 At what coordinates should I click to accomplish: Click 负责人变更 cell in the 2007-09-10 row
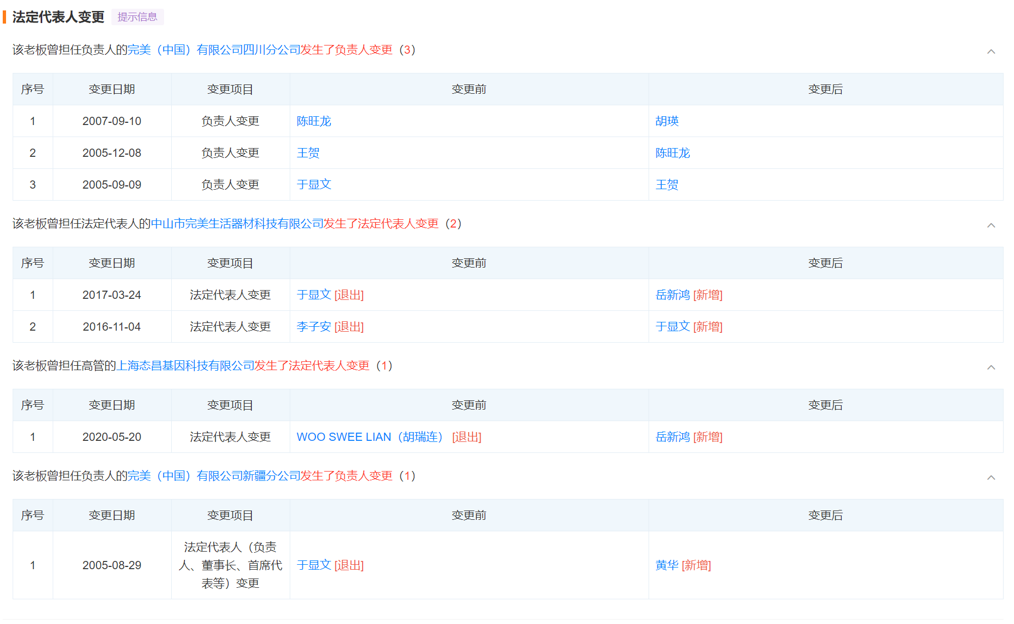pos(230,121)
